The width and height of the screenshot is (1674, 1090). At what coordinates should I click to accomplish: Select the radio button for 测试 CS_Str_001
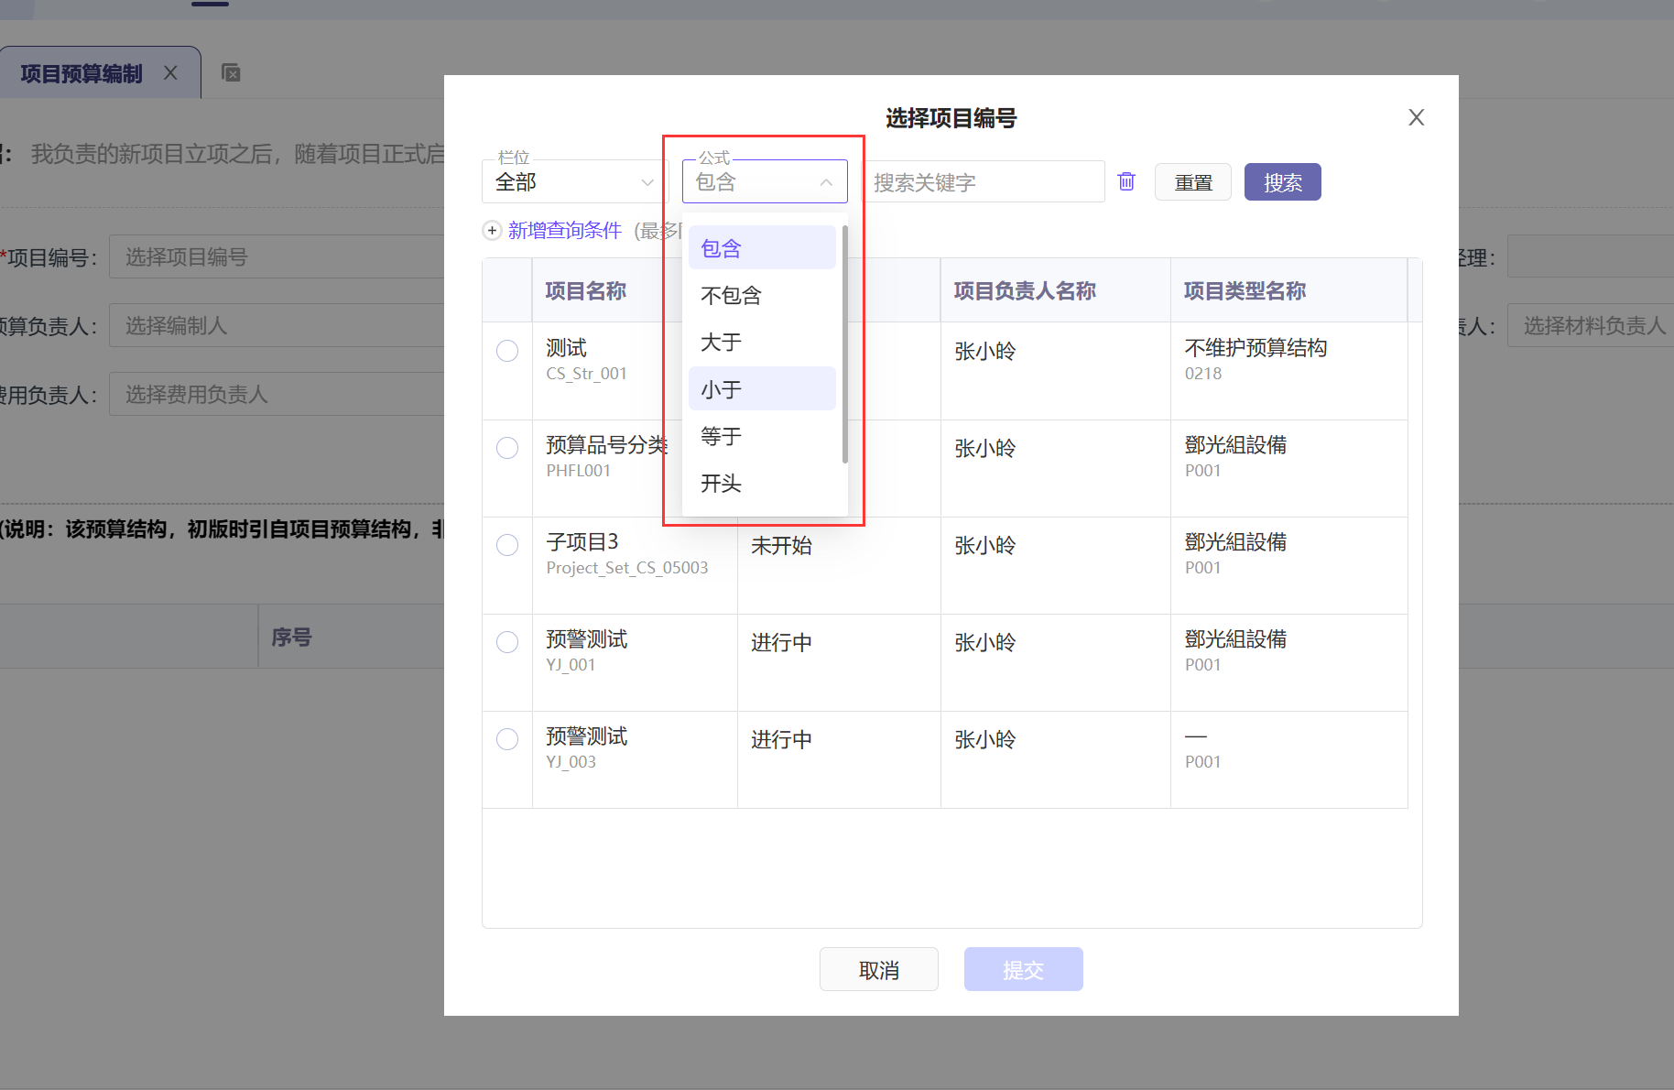[x=507, y=351]
